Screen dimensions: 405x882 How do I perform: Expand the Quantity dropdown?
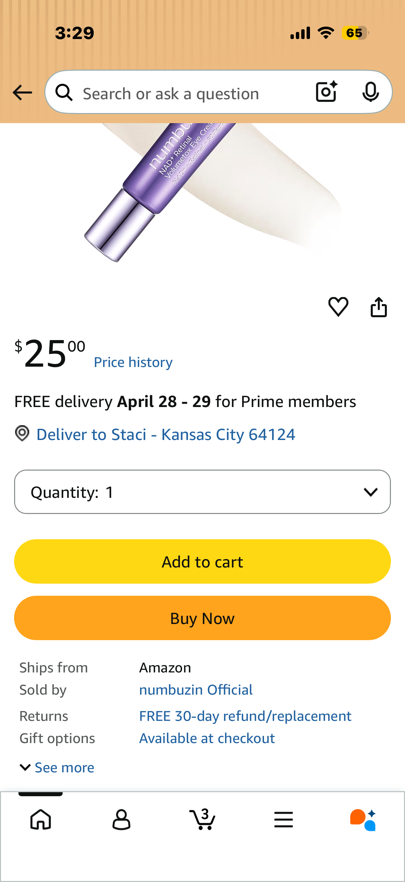(x=202, y=492)
